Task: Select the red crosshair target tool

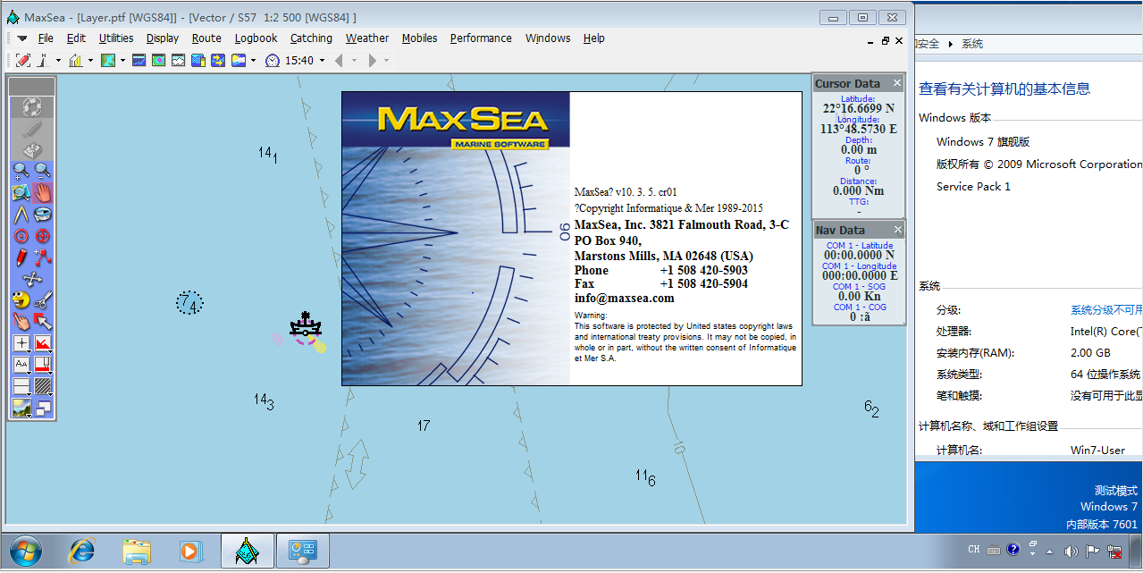Action: click(x=43, y=236)
